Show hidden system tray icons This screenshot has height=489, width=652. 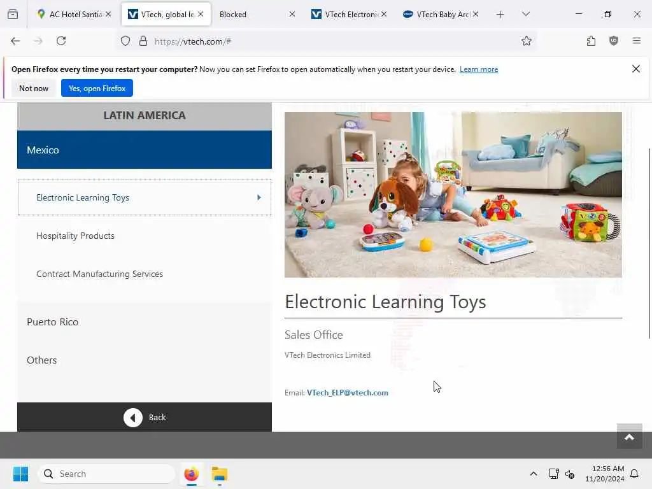click(x=534, y=474)
